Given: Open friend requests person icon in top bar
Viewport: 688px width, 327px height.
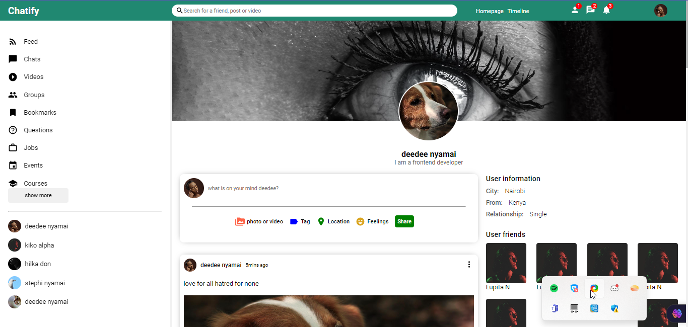Looking at the screenshot, I should click(x=575, y=10).
